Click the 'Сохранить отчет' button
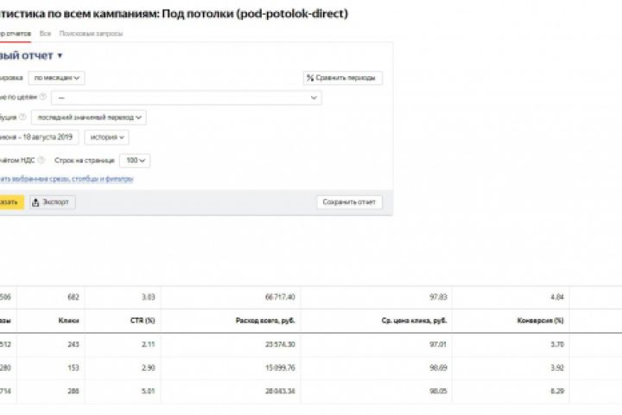The image size is (622, 415). (349, 202)
